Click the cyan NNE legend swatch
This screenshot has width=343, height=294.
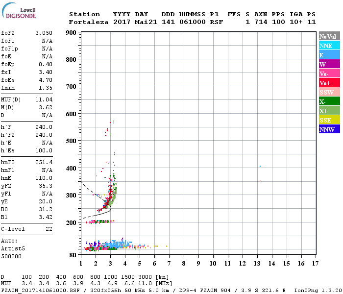point(329,46)
